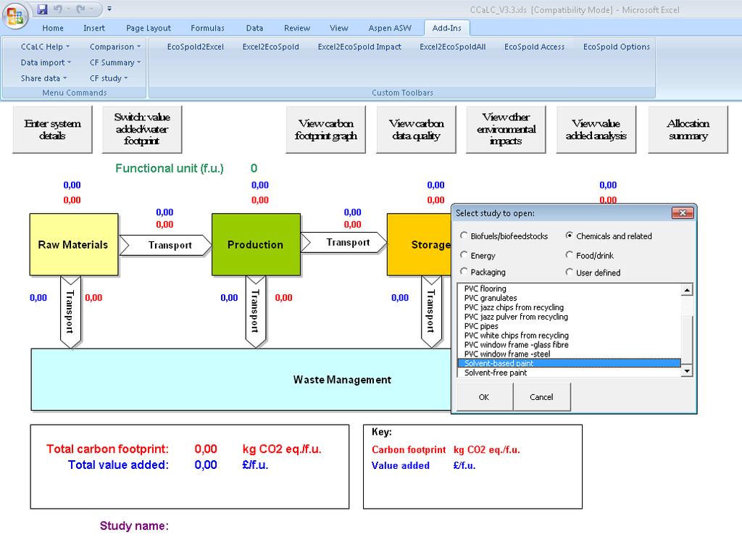Viewport: 742px width, 545px height.
Task: Select PVC window frame -glass fibre
Action: [570, 345]
